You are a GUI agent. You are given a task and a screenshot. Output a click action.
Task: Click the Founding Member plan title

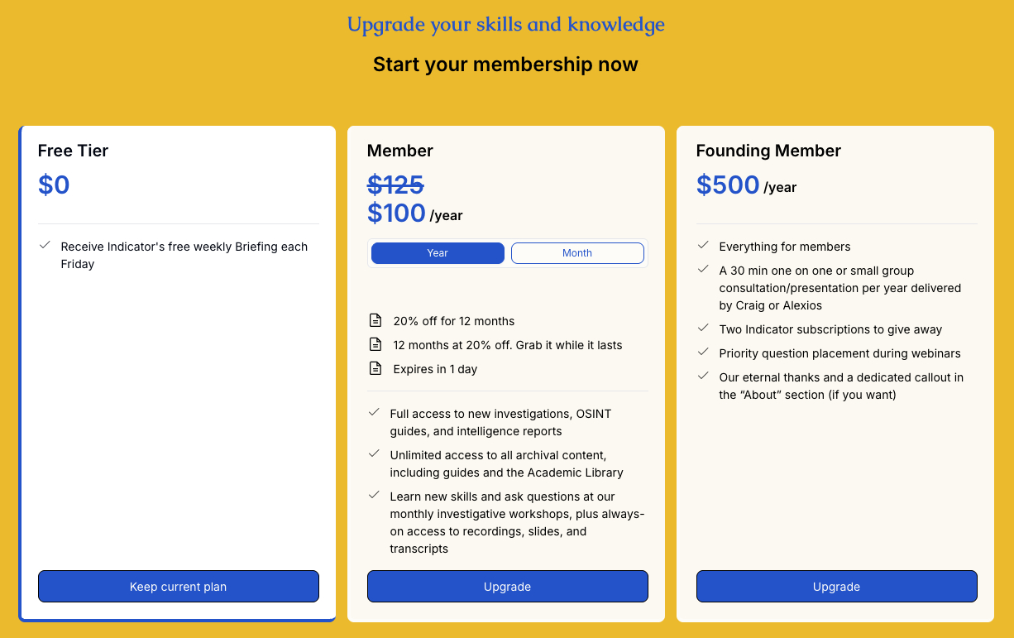[x=768, y=151]
